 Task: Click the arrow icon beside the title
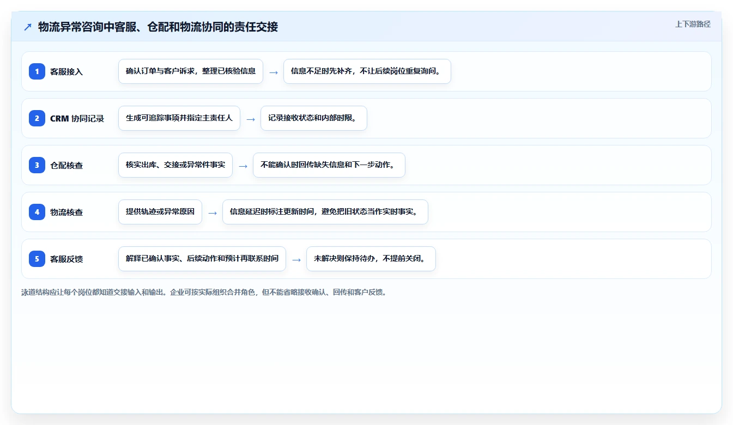[x=28, y=27]
